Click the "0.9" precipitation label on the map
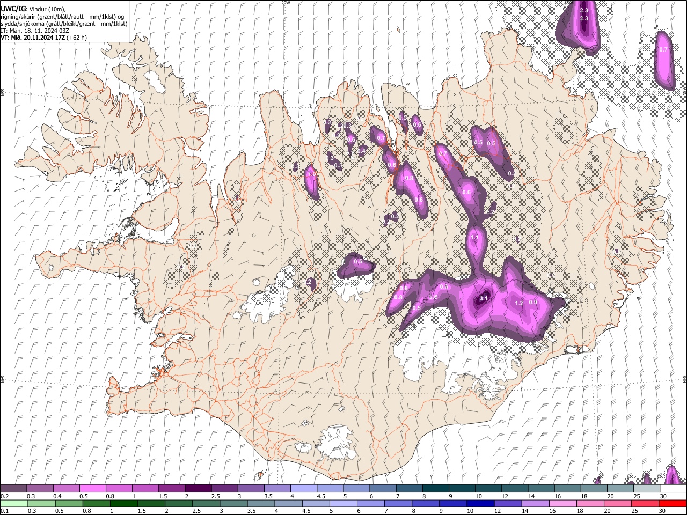687x515 pixels. (533, 302)
